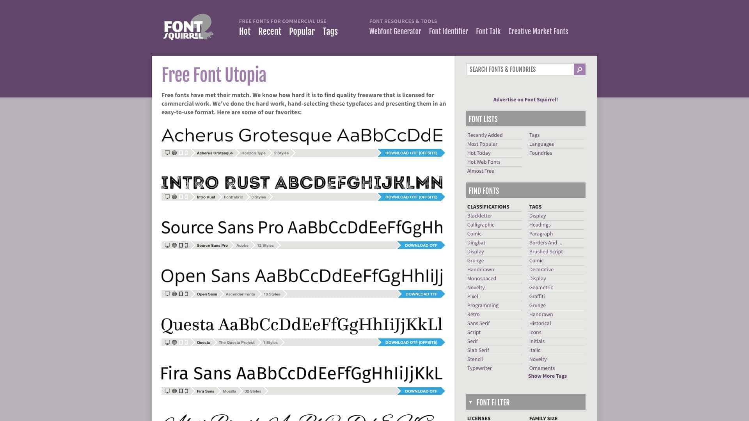Click the 12 Styles label for Source Sans Pro
The image size is (749, 421).
(x=265, y=245)
